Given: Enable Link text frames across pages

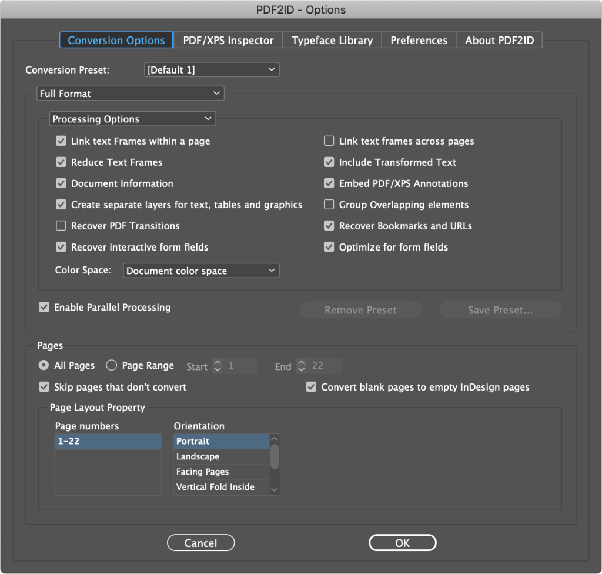Looking at the screenshot, I should [329, 141].
